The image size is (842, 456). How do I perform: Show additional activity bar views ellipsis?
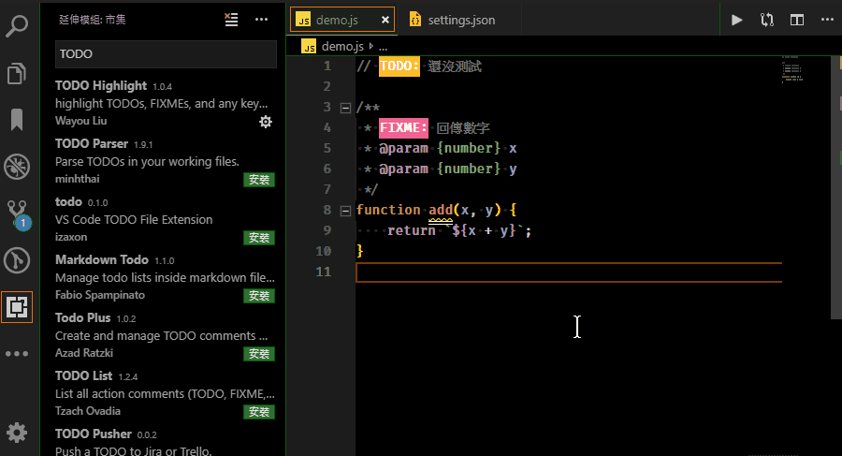[17, 354]
